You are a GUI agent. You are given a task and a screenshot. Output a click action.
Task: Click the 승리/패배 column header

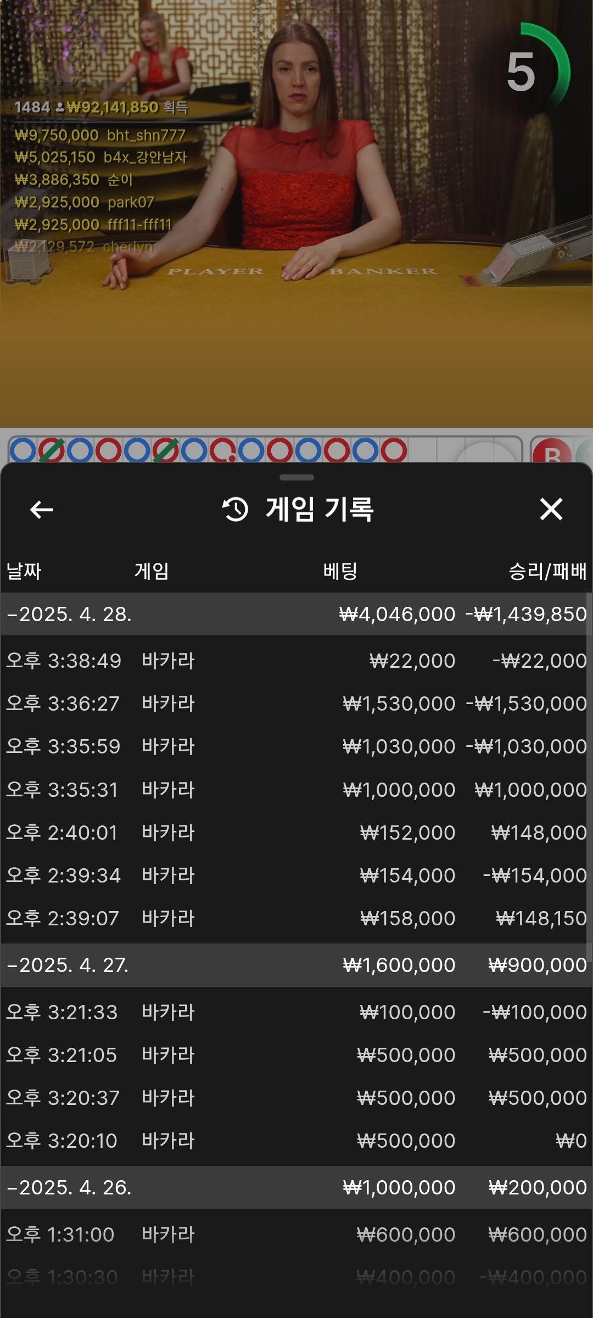[x=547, y=571]
